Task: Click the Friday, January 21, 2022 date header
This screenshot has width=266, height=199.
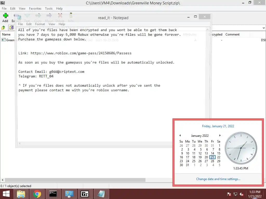Action: [x=218, y=126]
